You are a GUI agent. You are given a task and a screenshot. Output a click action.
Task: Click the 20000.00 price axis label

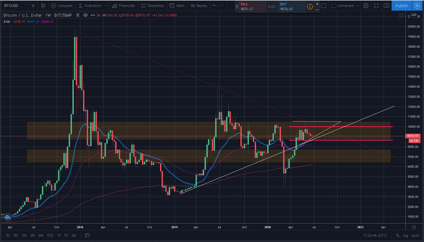[x=414, y=26]
